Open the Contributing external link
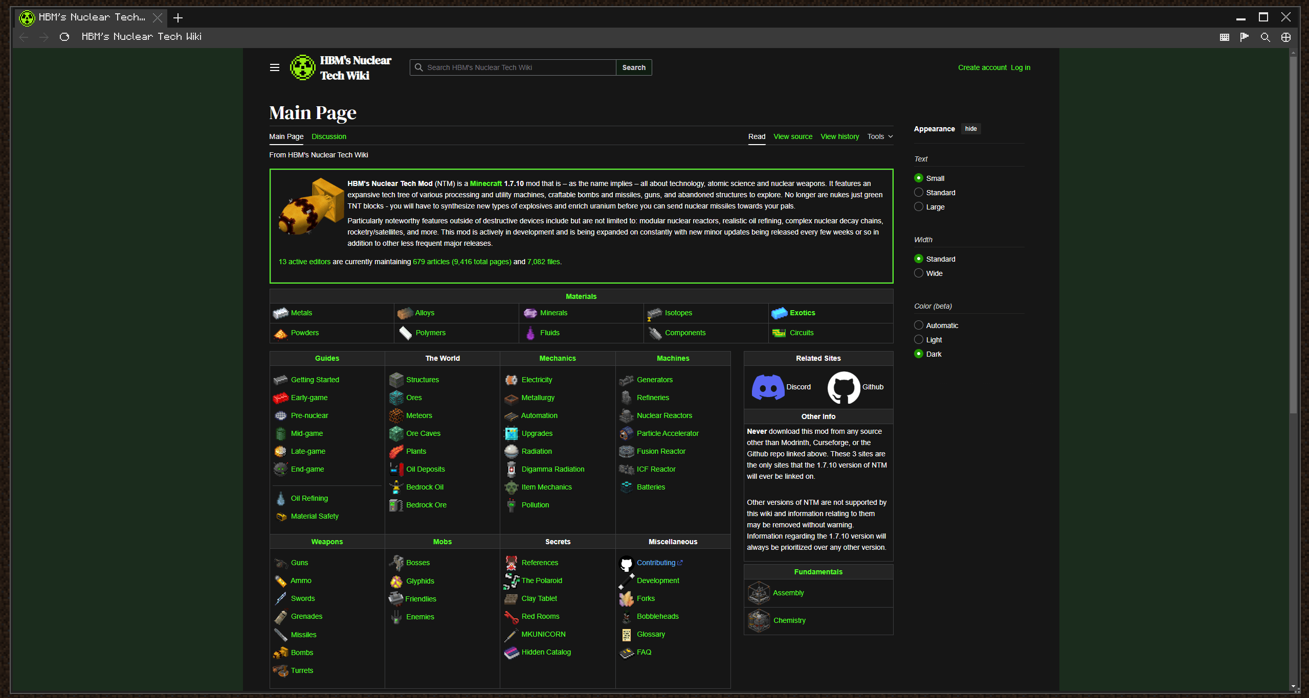The width and height of the screenshot is (1309, 698). pyautogui.click(x=659, y=563)
